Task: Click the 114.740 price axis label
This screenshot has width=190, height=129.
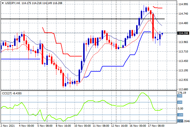Action: 183,14
